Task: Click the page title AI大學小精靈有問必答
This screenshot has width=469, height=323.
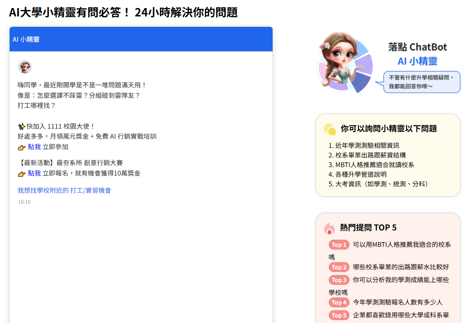Action: [123, 12]
